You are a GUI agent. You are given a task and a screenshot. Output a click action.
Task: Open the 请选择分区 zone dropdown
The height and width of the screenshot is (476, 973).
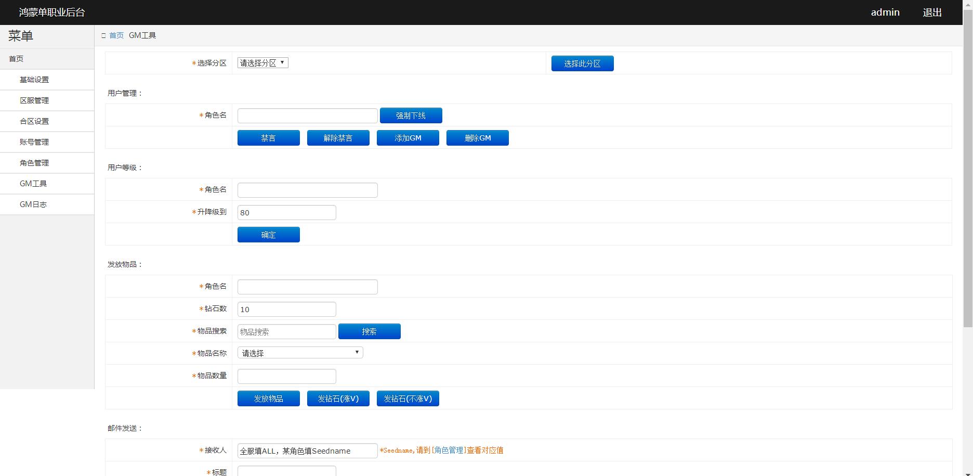click(262, 63)
